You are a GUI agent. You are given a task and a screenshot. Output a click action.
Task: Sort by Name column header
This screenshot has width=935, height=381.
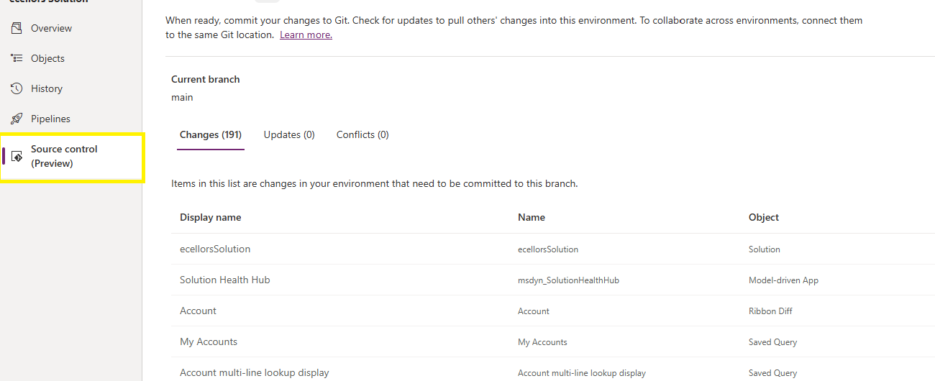(x=532, y=217)
